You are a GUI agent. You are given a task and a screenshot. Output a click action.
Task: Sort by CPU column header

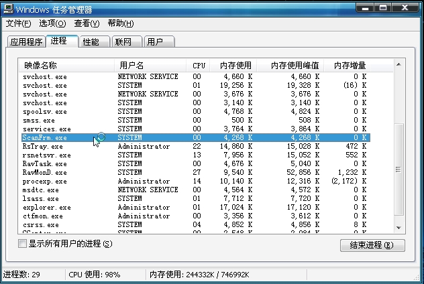click(198, 66)
